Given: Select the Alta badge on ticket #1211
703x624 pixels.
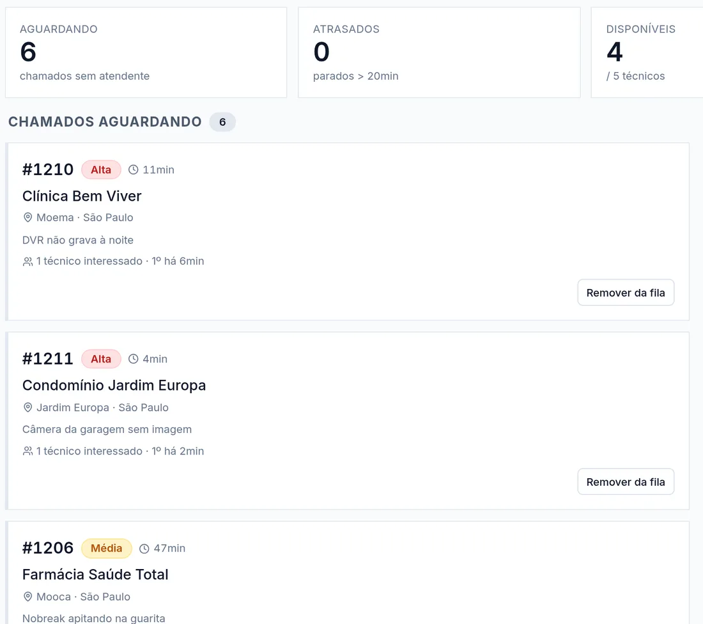Looking at the screenshot, I should click(101, 359).
